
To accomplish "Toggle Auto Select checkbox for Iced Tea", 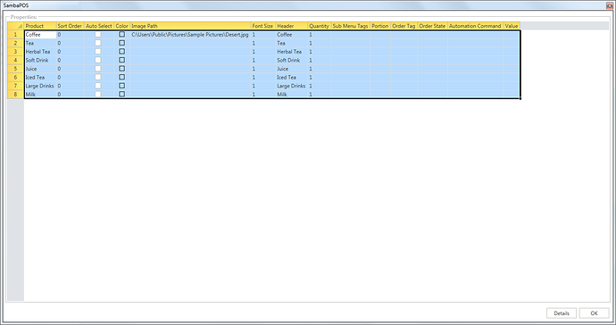I will [x=98, y=78].
